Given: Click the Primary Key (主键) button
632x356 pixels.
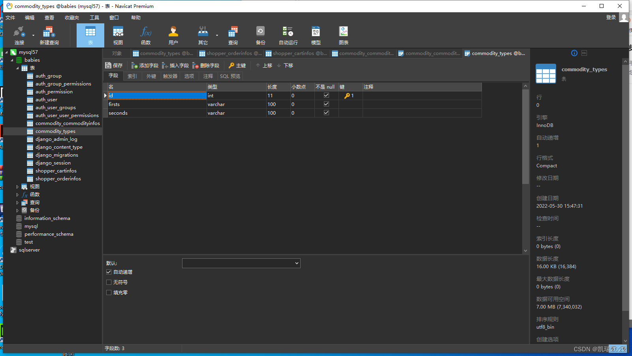Looking at the screenshot, I should 237,65.
